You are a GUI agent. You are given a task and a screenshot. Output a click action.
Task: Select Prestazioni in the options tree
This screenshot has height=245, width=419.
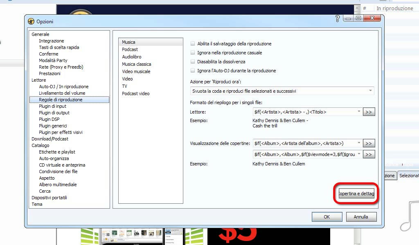[50, 73]
